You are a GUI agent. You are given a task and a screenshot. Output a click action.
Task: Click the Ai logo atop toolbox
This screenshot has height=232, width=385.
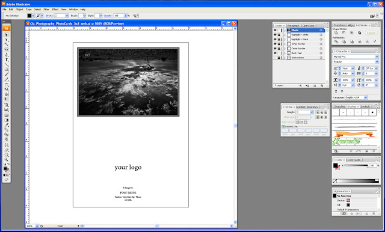pos(7,28)
